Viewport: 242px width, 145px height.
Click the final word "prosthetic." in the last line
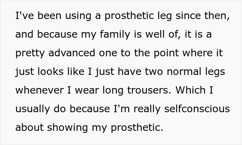click(x=137, y=128)
